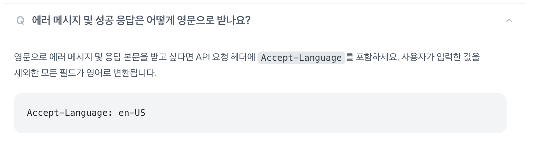
Task: Click the en-US value in the code block
Action: point(132,113)
